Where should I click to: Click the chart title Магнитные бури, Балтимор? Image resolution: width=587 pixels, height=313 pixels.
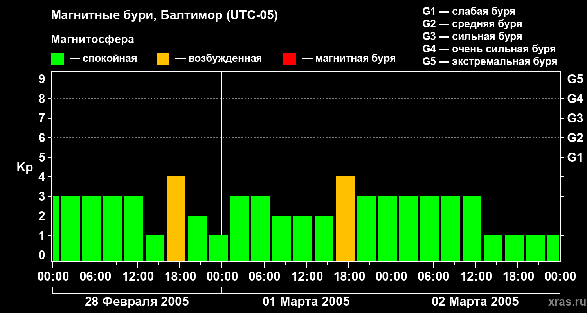pyautogui.click(x=164, y=16)
